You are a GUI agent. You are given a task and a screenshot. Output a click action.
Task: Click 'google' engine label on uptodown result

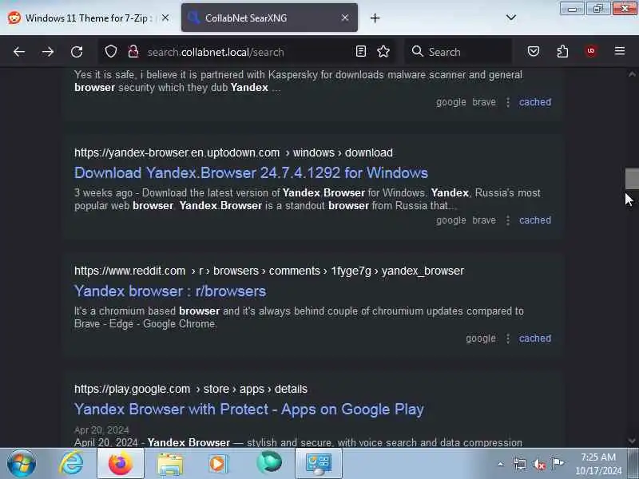click(451, 220)
